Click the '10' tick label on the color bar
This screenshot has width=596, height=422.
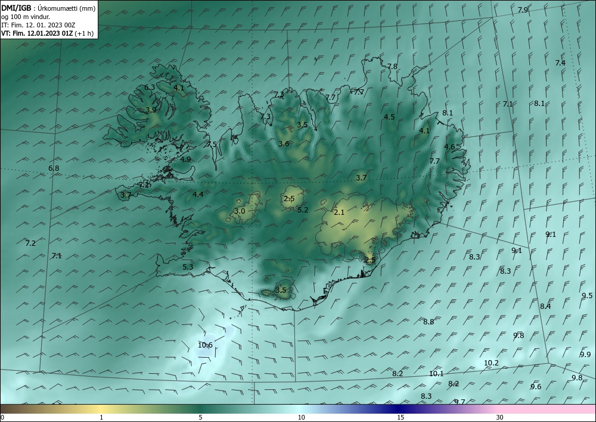pyautogui.click(x=302, y=417)
